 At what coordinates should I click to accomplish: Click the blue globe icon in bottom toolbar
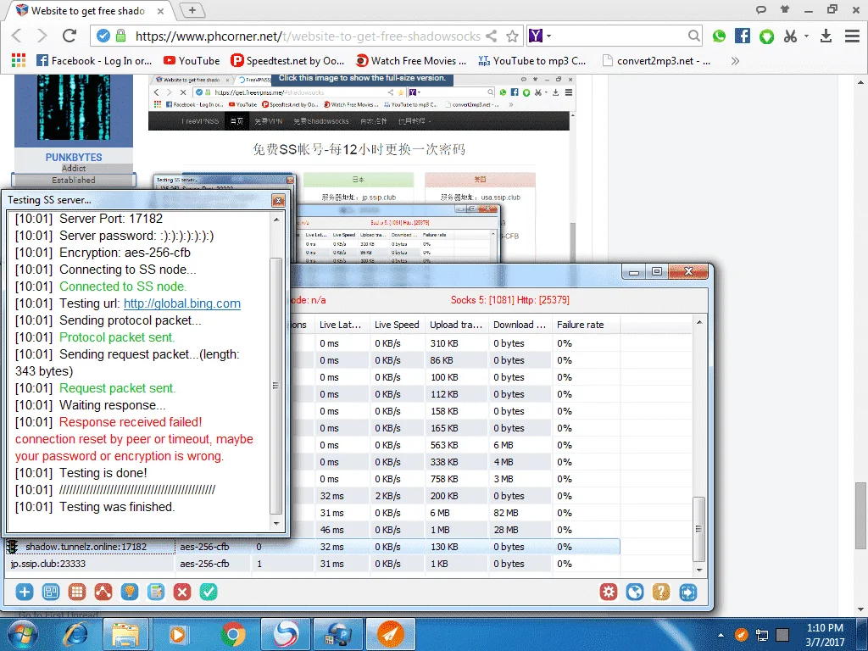click(x=635, y=592)
